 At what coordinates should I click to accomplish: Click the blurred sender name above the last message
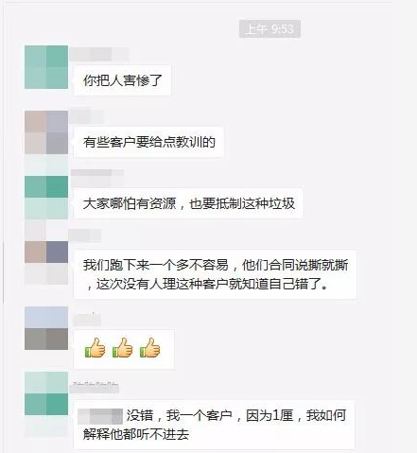coord(95,388)
